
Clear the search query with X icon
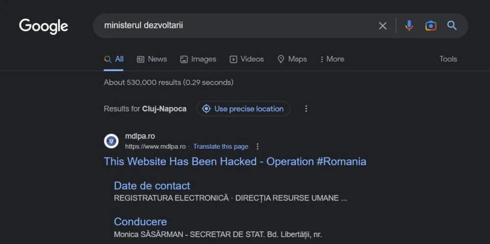pos(383,26)
